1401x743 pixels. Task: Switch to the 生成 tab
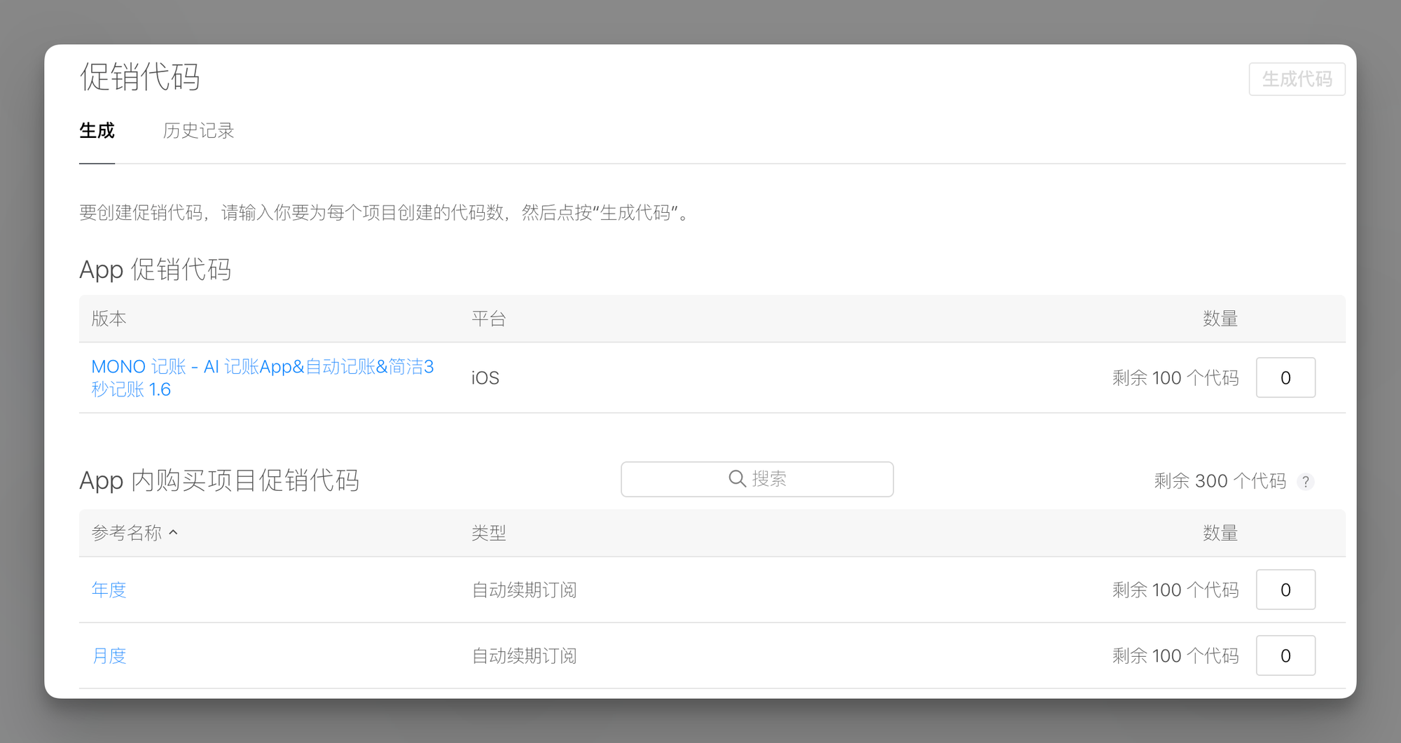(97, 131)
